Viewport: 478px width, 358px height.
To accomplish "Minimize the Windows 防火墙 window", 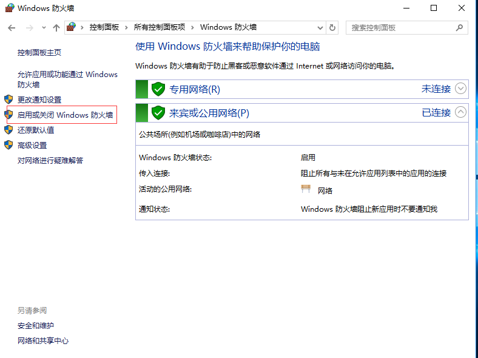I will [x=406, y=8].
